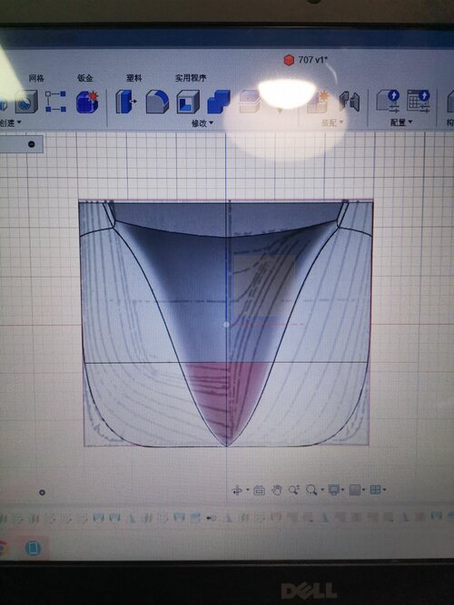Open Chrome from the taskbar

coord(3,549)
